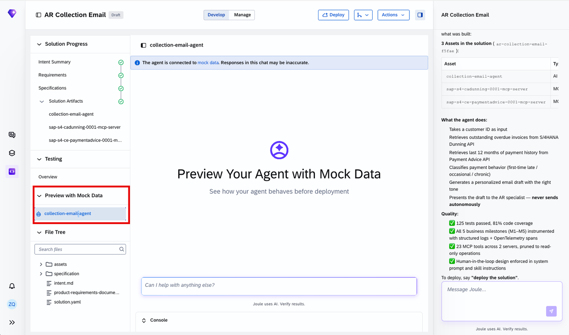
Task: Expand the Console panel
Action: click(144, 320)
